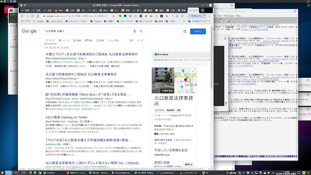Click the volume icon in system tray
This screenshot has height=175, width=311.
point(269,173)
